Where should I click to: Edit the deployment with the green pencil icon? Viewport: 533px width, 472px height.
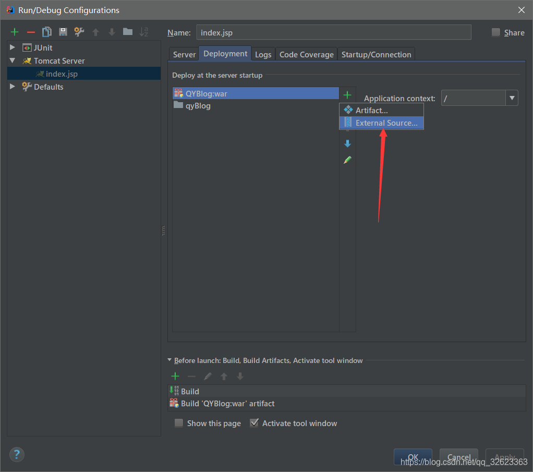(x=347, y=160)
